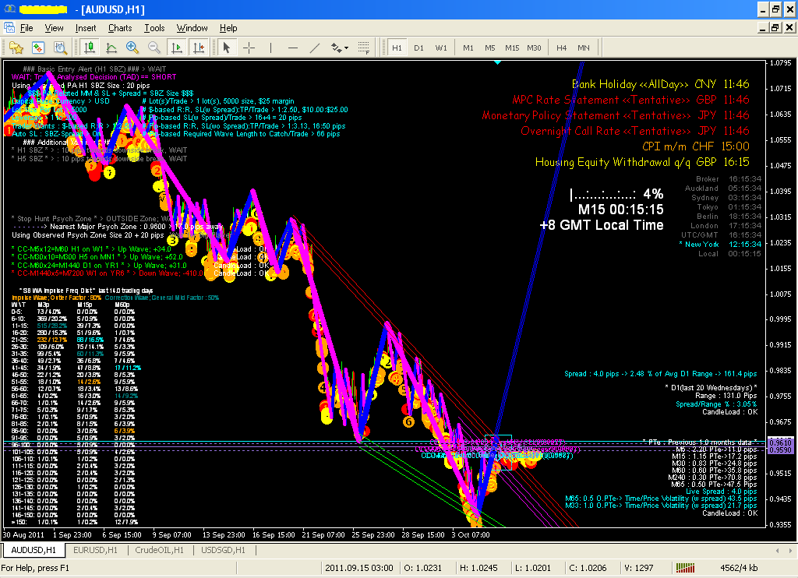This screenshot has width=798, height=578.
Task: Select the Crosshair tool
Action: click(x=249, y=48)
